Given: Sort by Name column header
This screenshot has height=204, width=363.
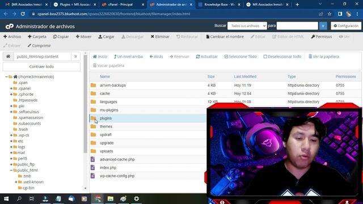Looking at the screenshot, I should click(105, 76).
